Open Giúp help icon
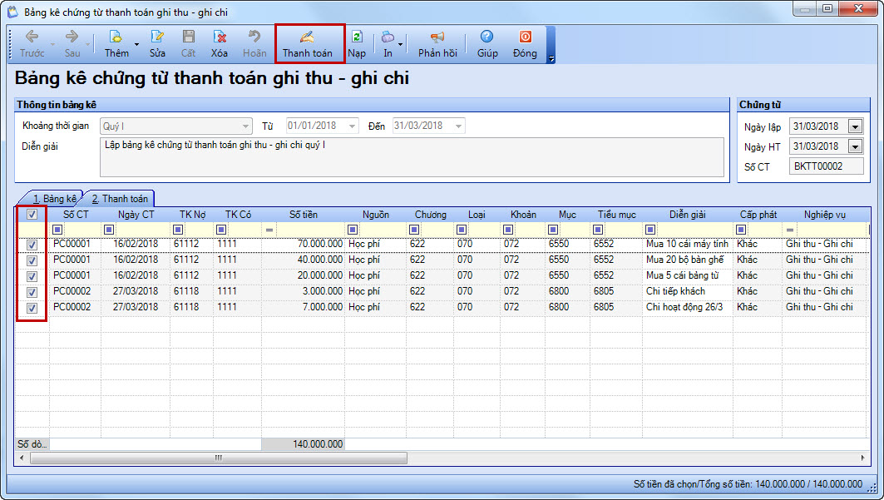This screenshot has height=500, width=884. [x=486, y=37]
